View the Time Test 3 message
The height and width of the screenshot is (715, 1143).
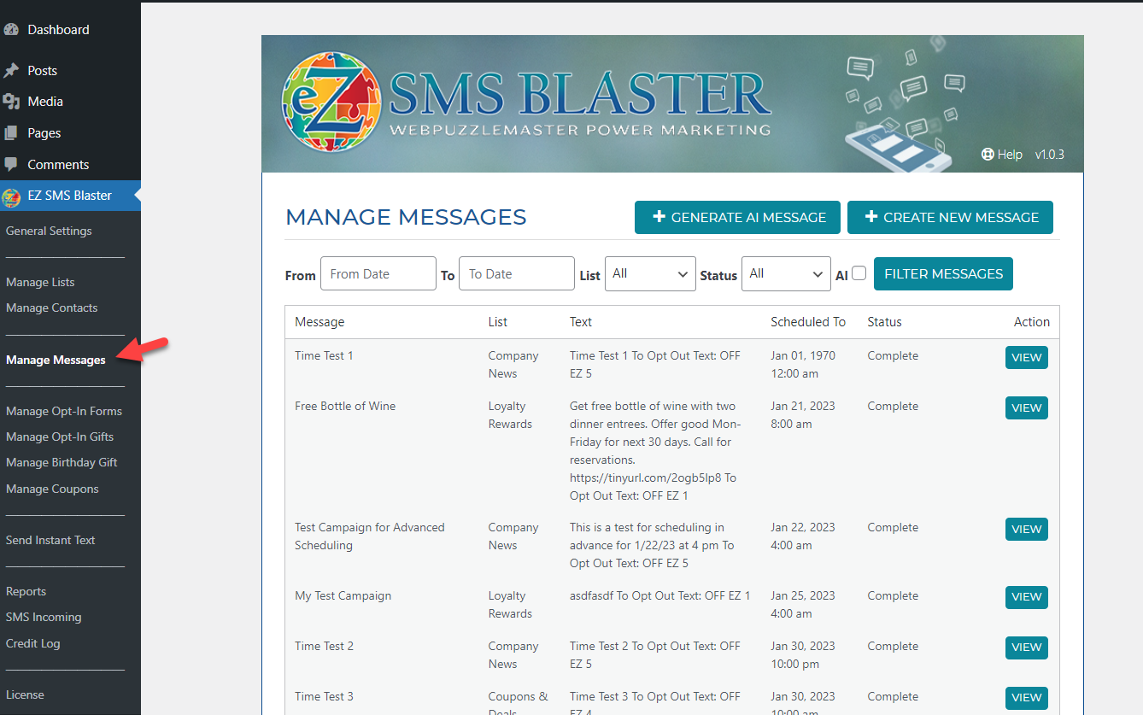[1026, 698]
